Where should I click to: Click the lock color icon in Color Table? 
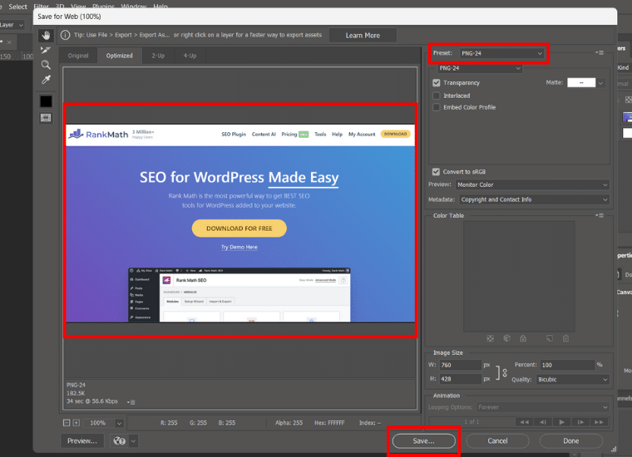click(523, 339)
